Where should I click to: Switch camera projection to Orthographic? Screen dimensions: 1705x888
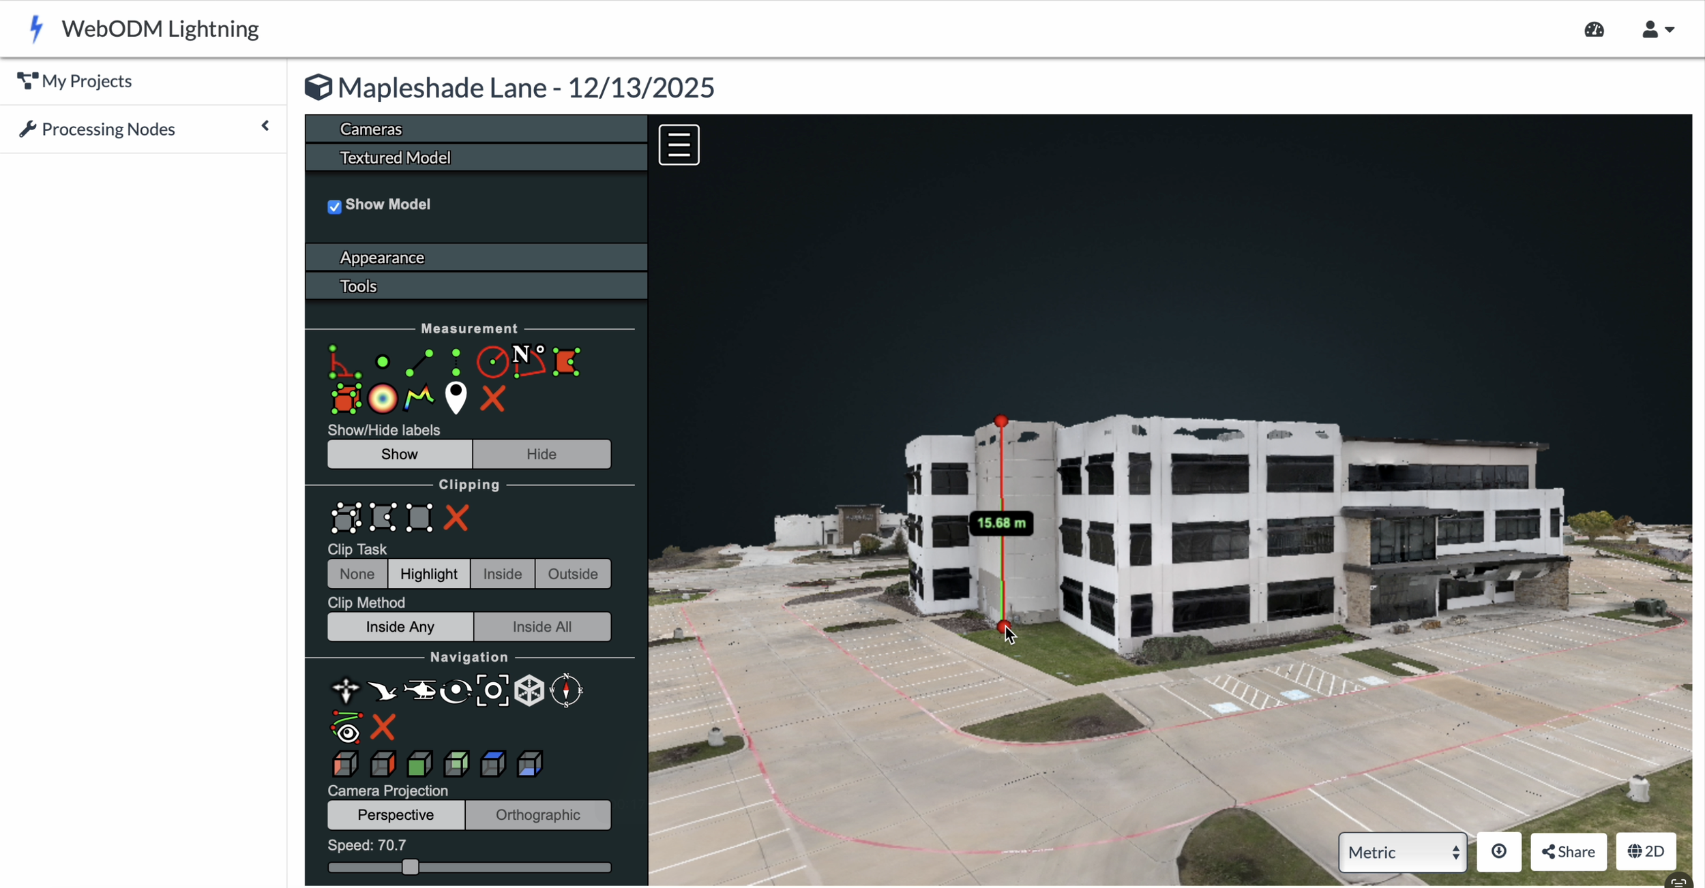click(537, 815)
